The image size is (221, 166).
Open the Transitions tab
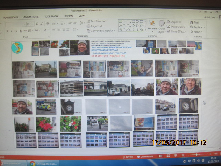10,17
